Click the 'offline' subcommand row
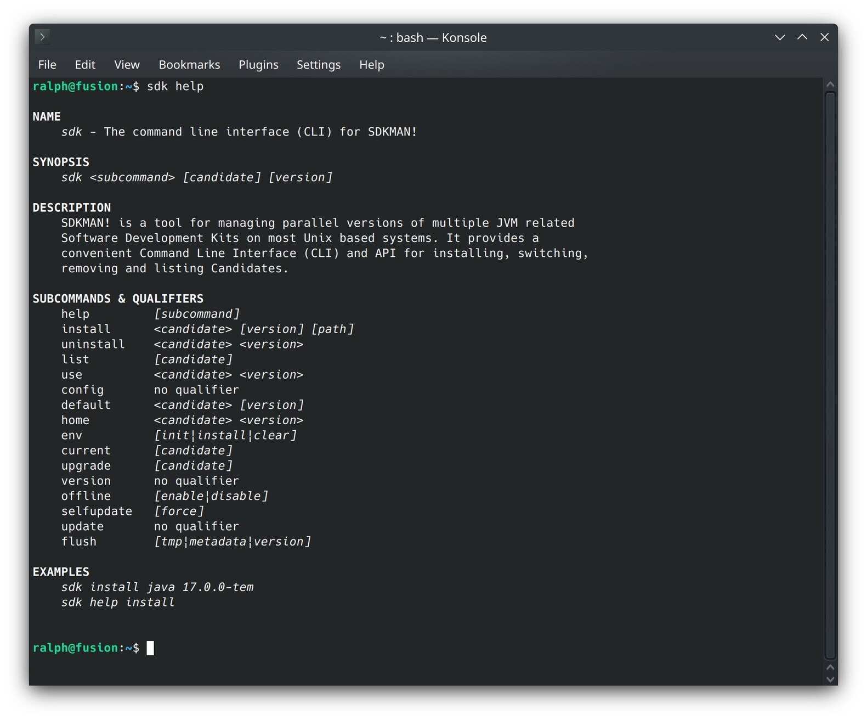 click(x=165, y=496)
